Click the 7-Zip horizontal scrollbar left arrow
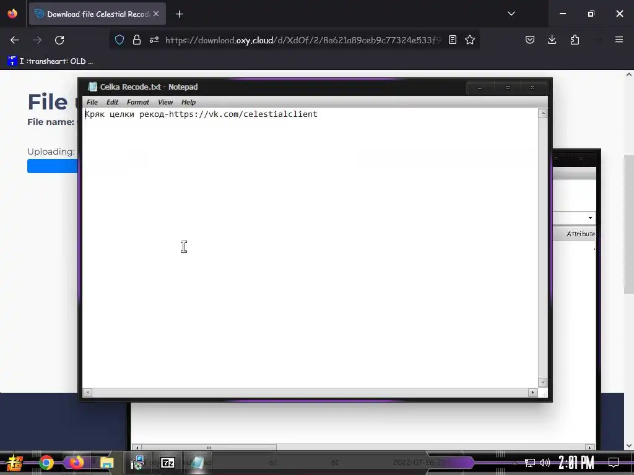Screen dimensions: 634x475 pos(137,448)
